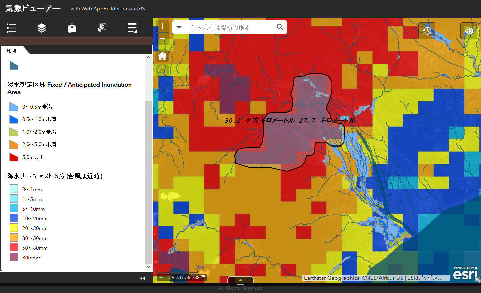Return to default extent with Home button

tap(162, 56)
